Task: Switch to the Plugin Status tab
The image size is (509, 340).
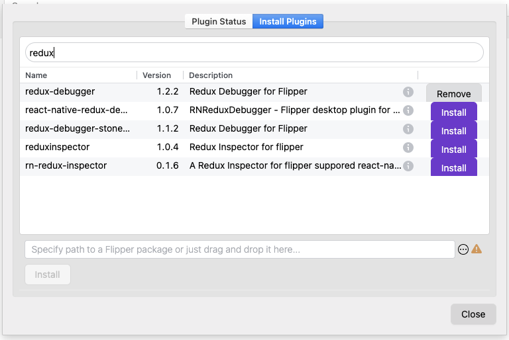Action: point(219,21)
